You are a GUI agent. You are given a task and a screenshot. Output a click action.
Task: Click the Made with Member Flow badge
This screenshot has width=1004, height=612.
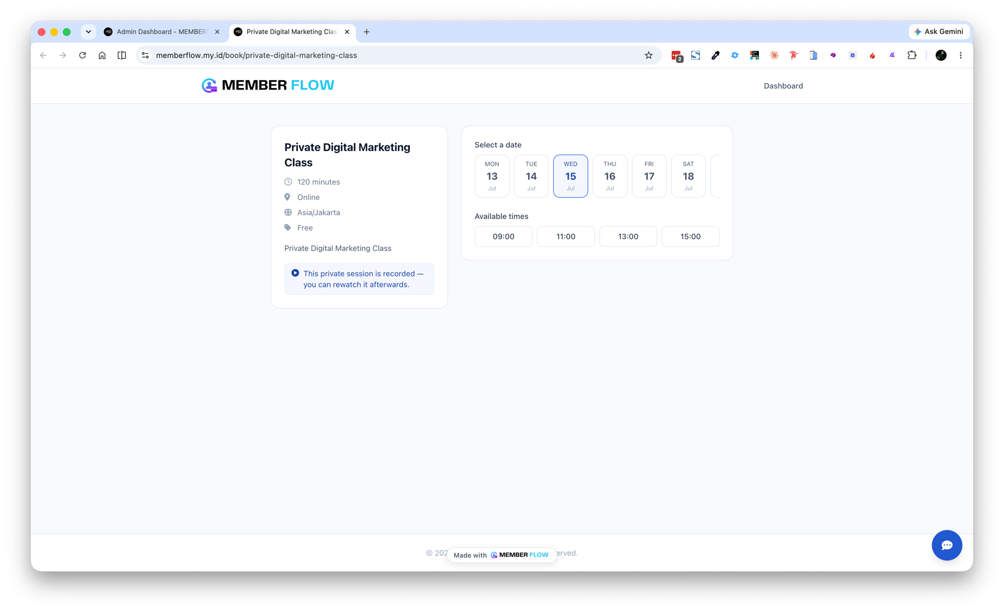pyautogui.click(x=501, y=555)
